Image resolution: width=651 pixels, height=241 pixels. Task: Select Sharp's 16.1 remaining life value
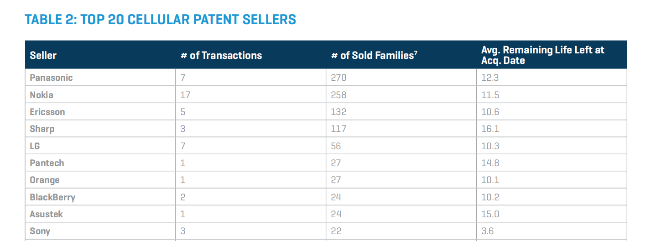click(x=490, y=129)
